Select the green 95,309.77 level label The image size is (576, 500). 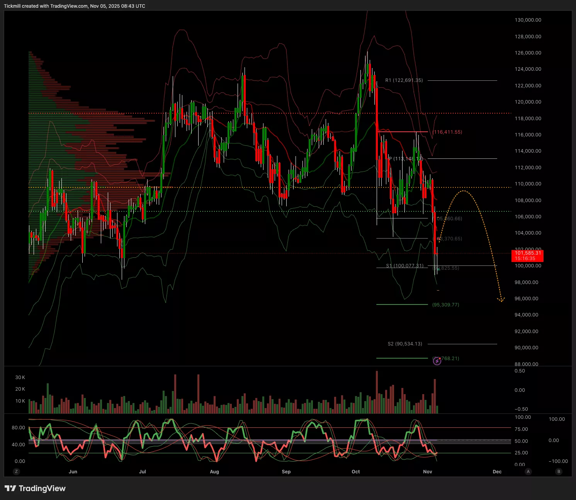446,305
